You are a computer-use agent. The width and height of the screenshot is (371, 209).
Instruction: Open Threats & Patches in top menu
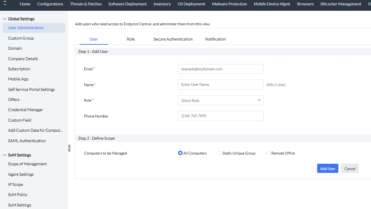86,4
